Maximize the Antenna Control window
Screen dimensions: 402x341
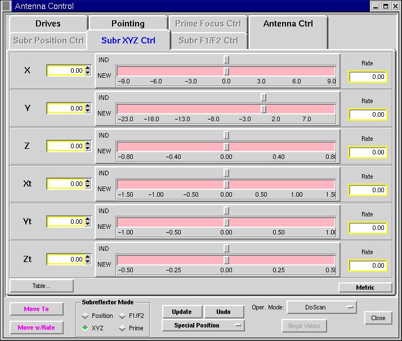pos(386,6)
